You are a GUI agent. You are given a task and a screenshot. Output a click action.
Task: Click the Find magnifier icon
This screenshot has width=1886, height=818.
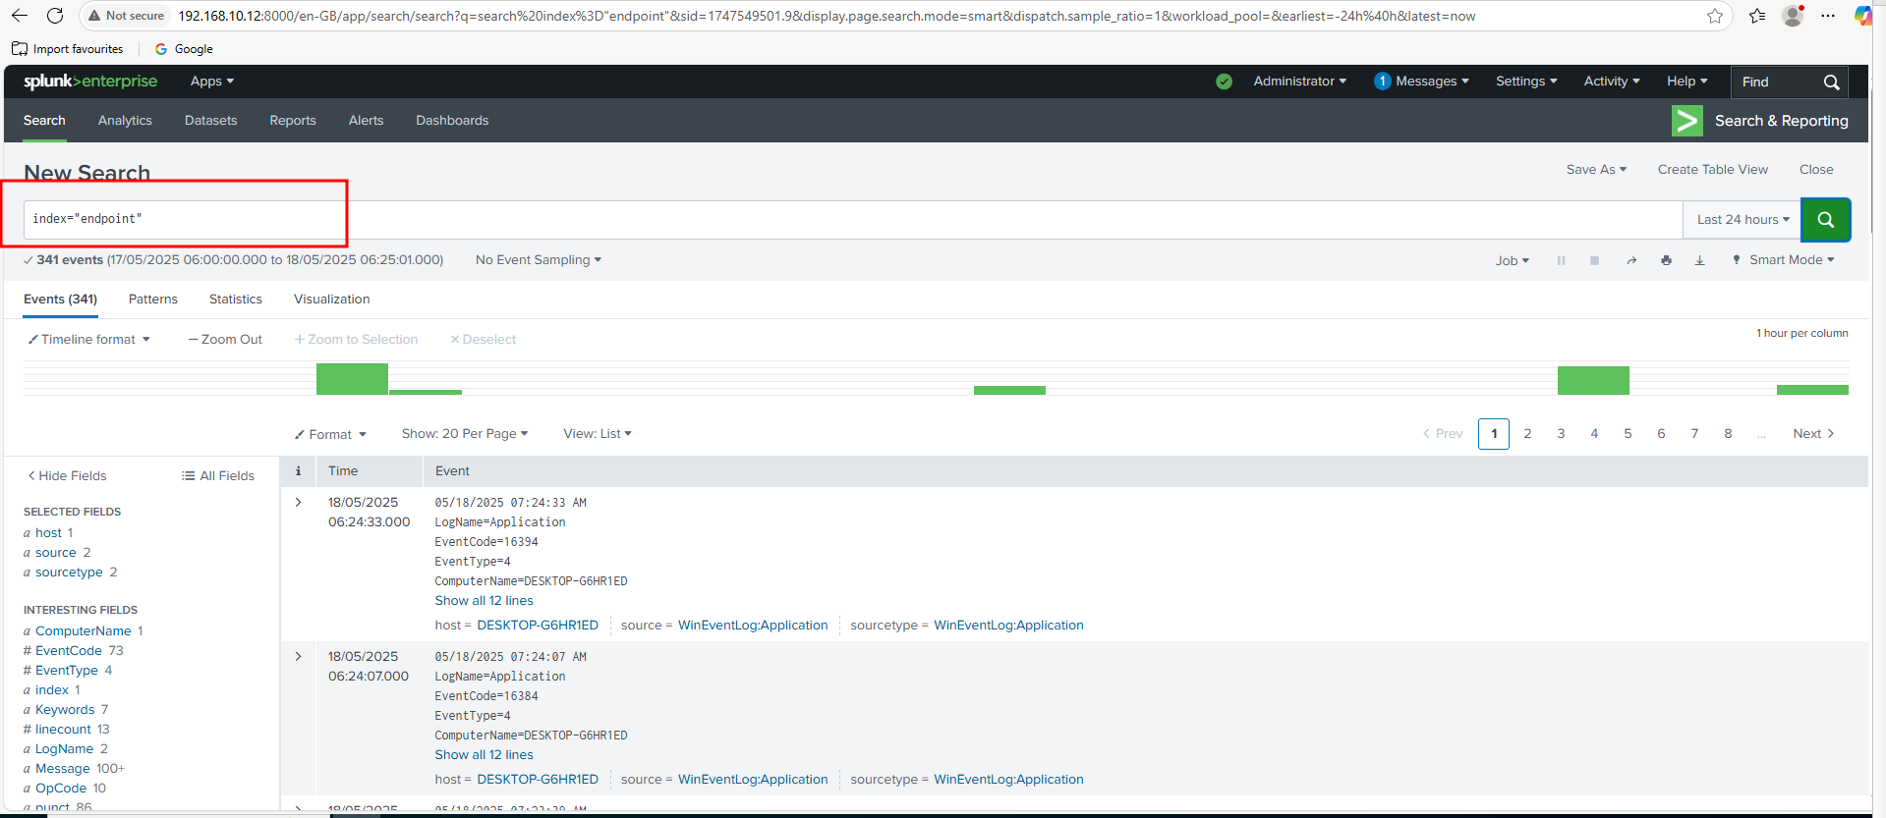tap(1831, 82)
